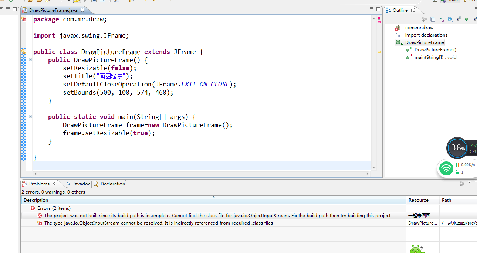The width and height of the screenshot is (477, 253).
Task: Open the Problems view menu dropdown
Action: [470, 182]
